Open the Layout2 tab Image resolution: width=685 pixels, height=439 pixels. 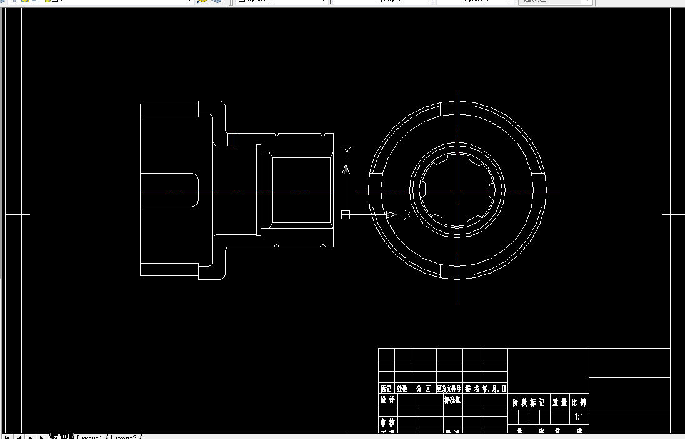click(124, 437)
